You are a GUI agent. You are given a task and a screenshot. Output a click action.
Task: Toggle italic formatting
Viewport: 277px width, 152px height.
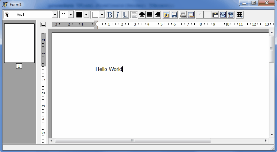point(118,15)
